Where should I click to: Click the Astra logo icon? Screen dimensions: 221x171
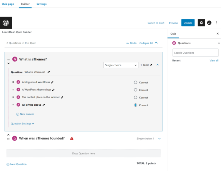(209, 23)
